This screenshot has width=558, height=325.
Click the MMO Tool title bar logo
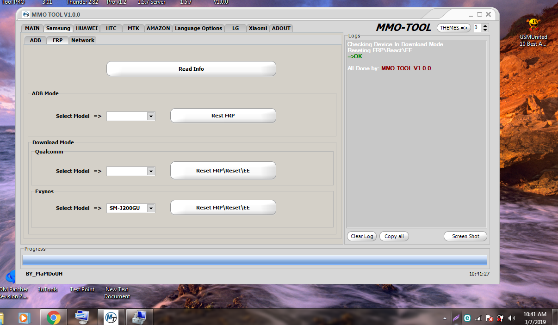point(26,14)
